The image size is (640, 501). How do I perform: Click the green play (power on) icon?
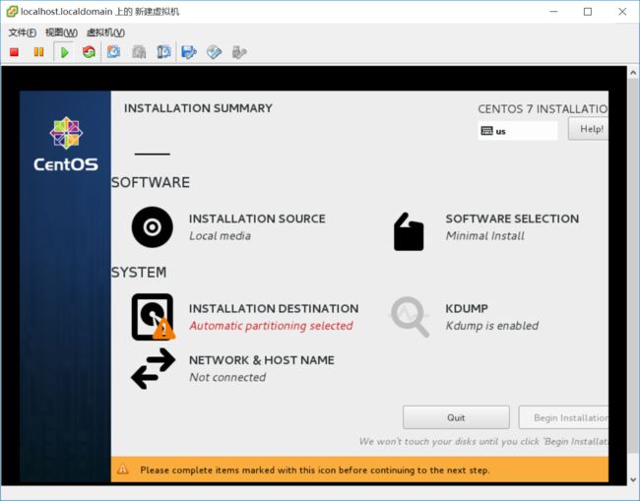coord(64,52)
